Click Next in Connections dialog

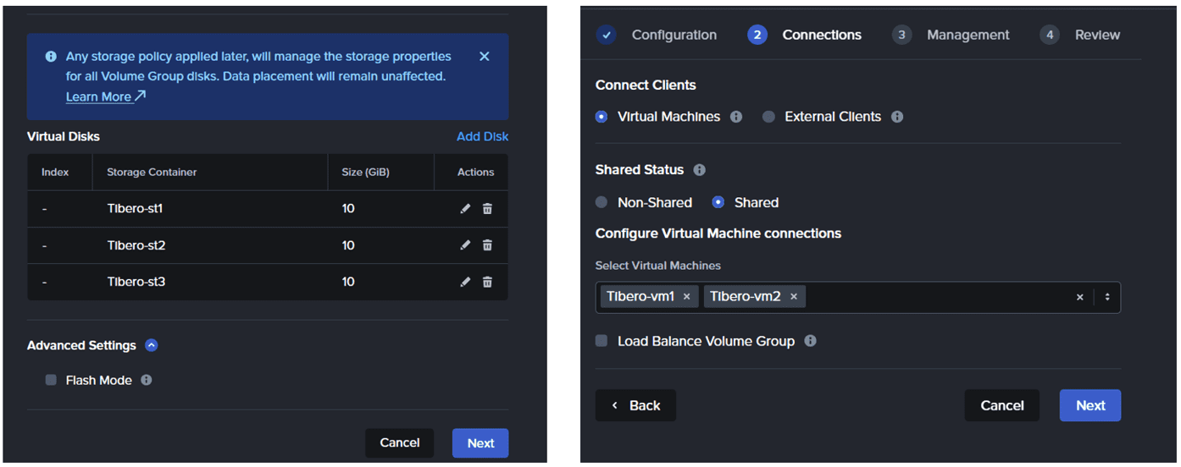click(x=1090, y=405)
